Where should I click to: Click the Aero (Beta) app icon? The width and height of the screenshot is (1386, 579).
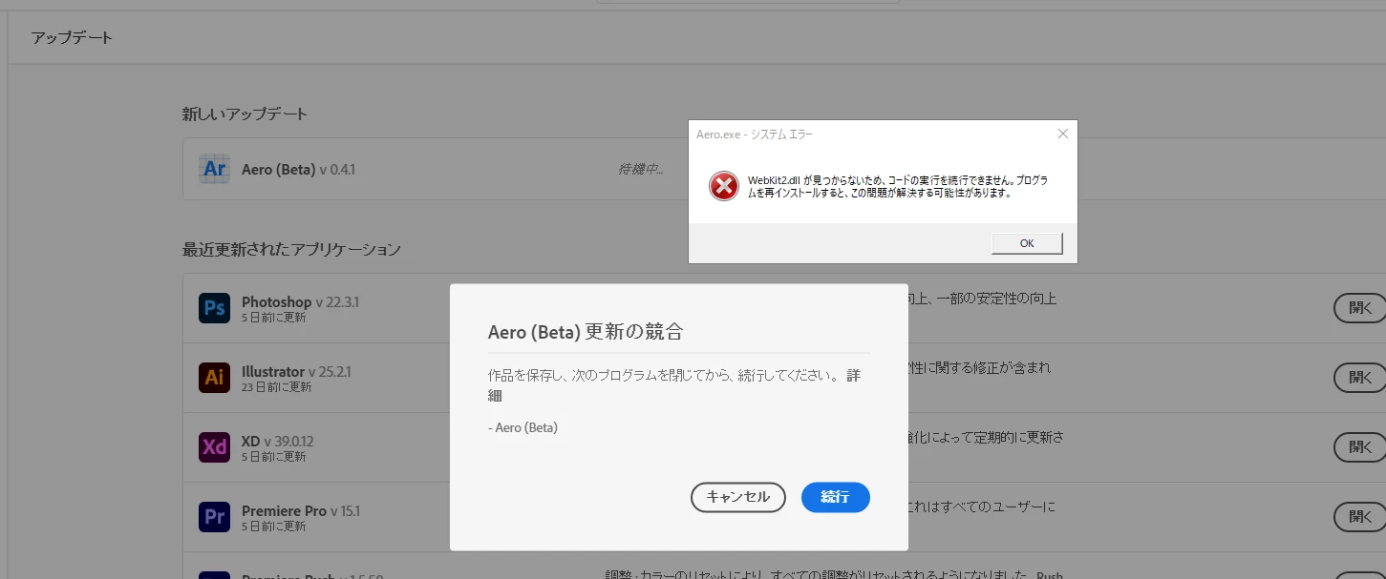(214, 169)
